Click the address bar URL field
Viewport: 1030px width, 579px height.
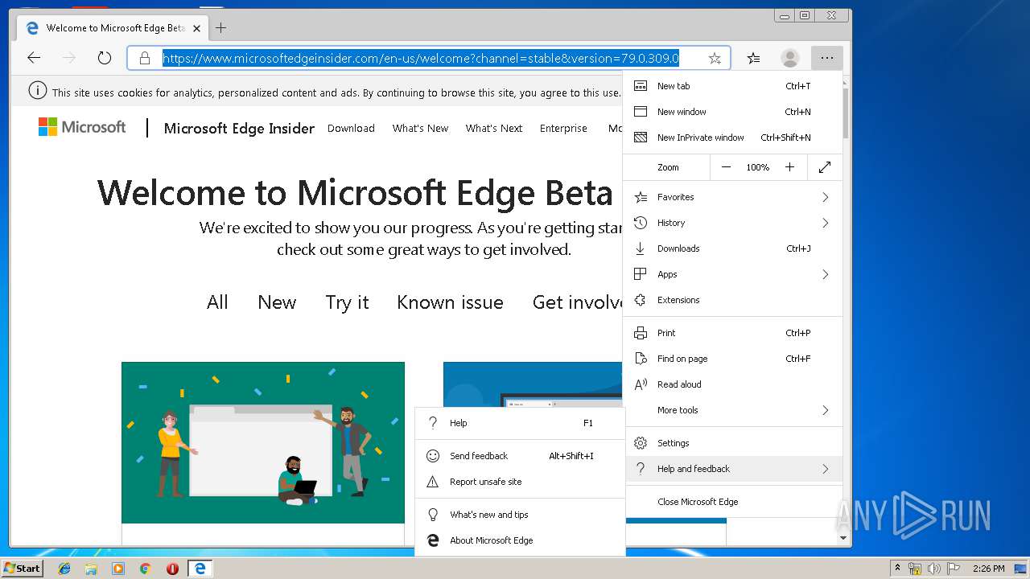tap(428, 58)
